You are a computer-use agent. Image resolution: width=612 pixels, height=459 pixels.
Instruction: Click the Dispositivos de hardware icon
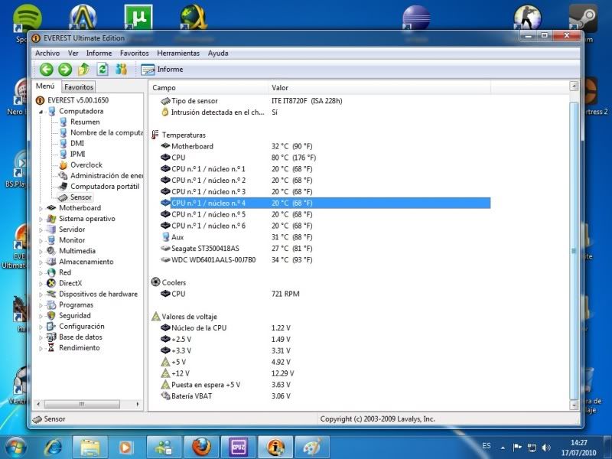(x=51, y=294)
